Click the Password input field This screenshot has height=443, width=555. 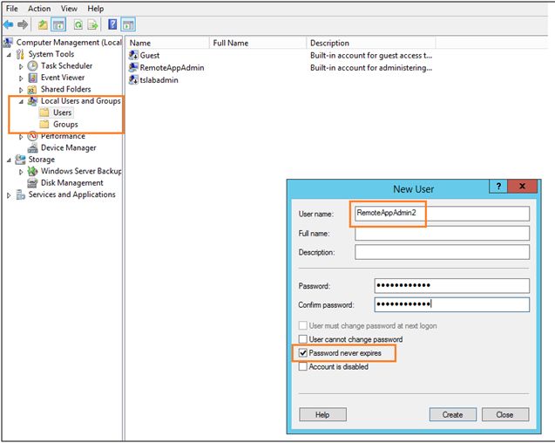(x=452, y=286)
